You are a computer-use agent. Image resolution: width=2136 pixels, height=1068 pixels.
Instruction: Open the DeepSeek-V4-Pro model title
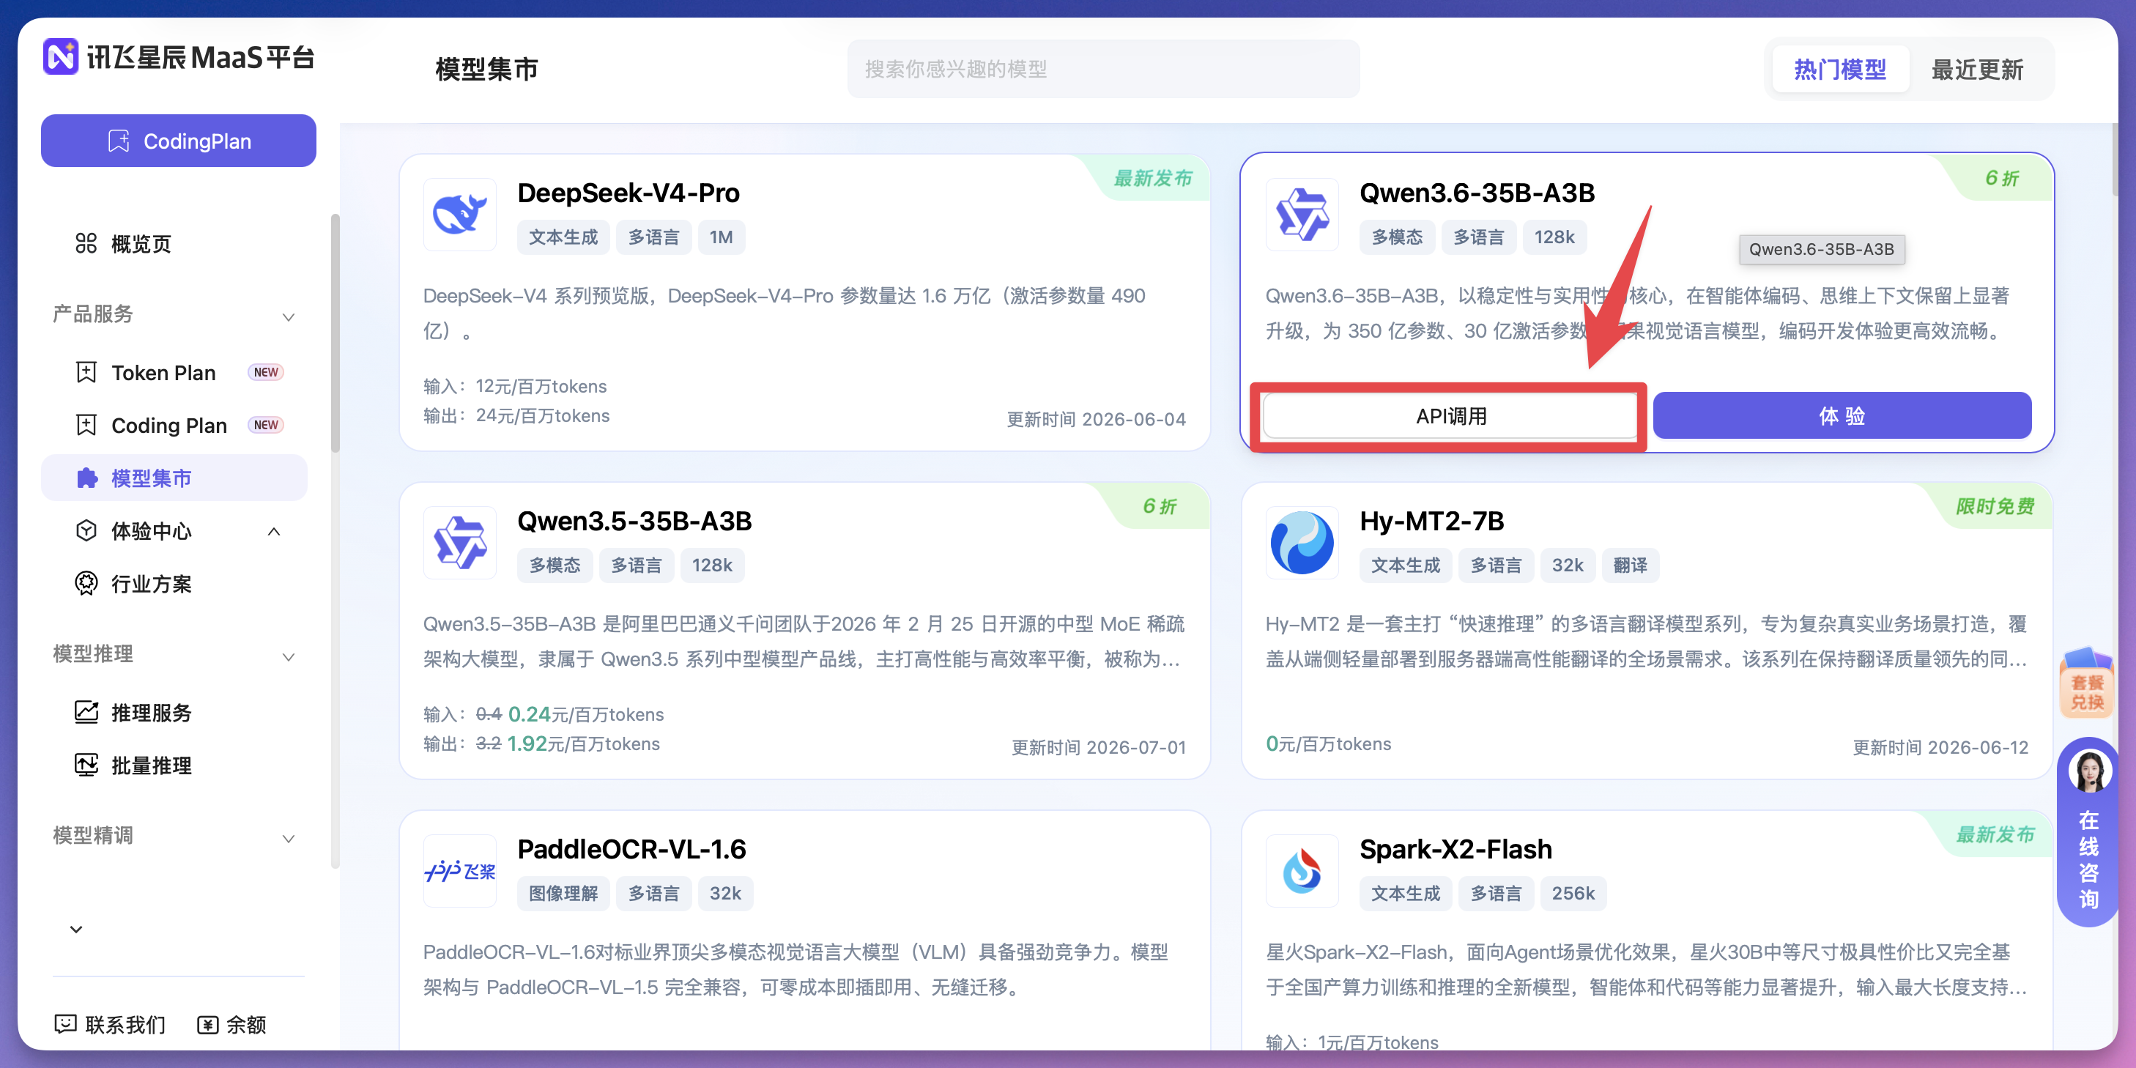point(628,193)
